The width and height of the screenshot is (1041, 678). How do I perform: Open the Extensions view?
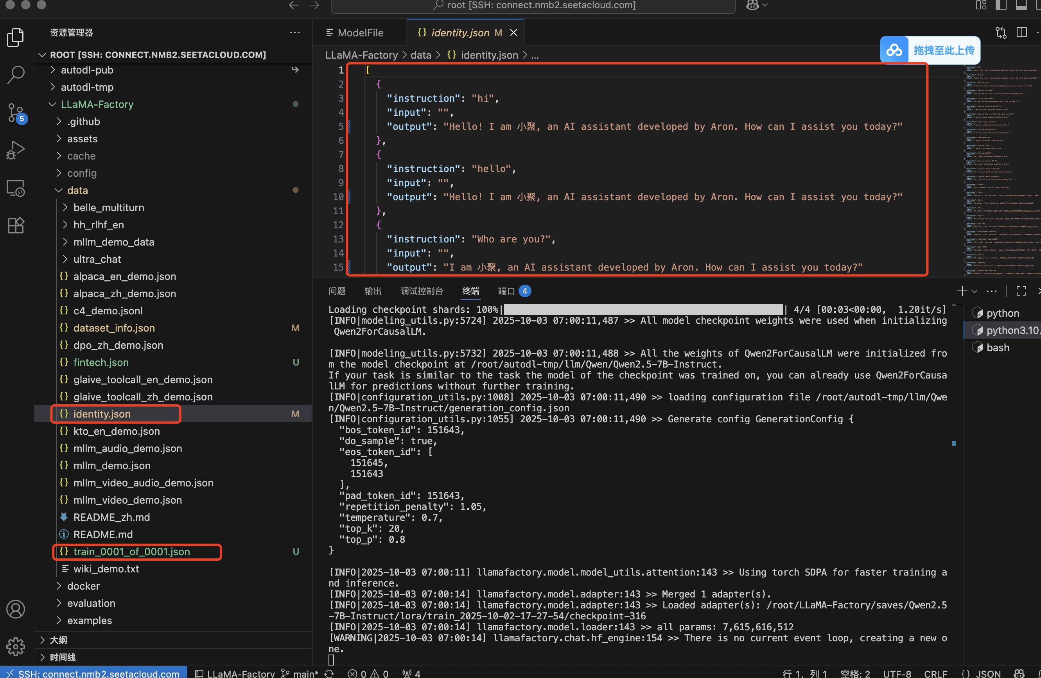16,226
